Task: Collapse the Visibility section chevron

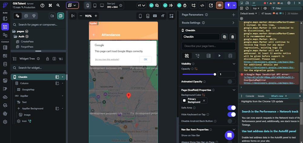Action: pos(234,64)
